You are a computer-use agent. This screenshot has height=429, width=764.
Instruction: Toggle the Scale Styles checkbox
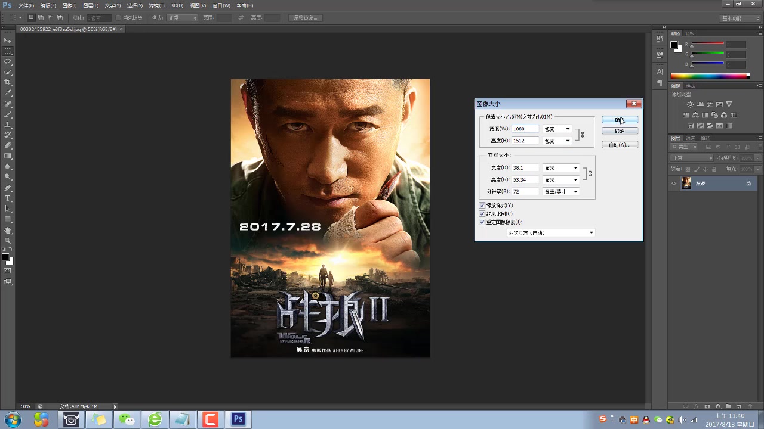482,206
